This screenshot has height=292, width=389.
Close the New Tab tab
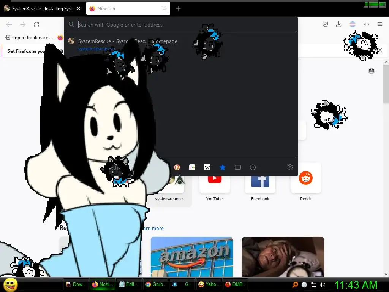164,8
